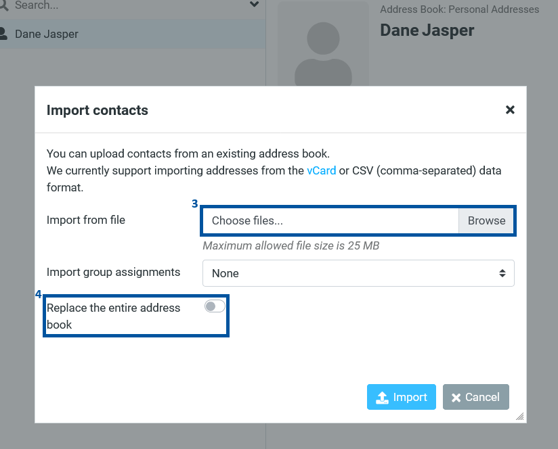Click the Maximum allowed file size text

click(291, 246)
